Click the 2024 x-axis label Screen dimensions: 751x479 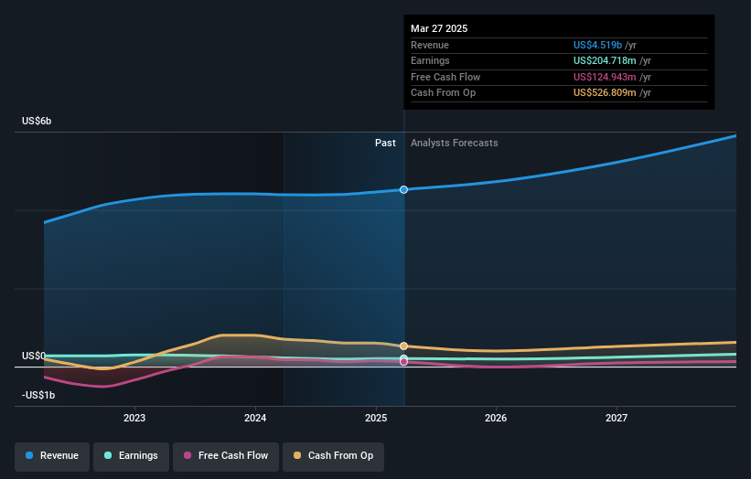pyautogui.click(x=255, y=419)
